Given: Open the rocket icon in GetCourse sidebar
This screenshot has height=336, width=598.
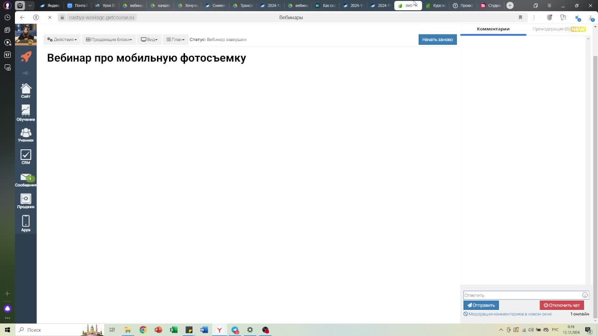Looking at the screenshot, I should (26, 56).
